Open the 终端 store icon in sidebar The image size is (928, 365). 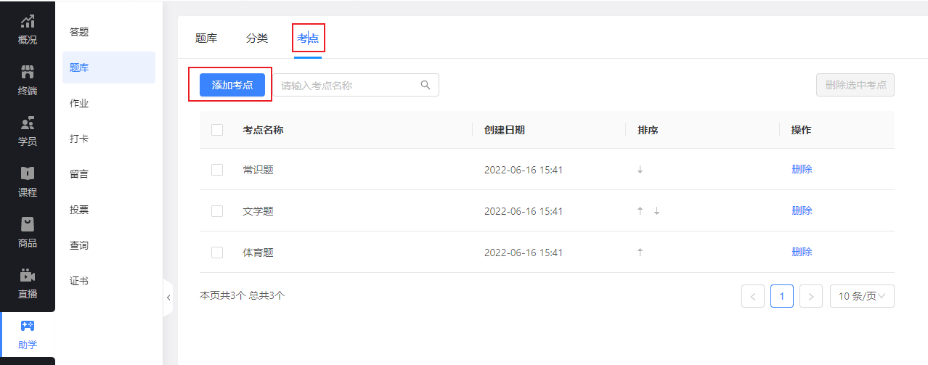pyautogui.click(x=28, y=72)
